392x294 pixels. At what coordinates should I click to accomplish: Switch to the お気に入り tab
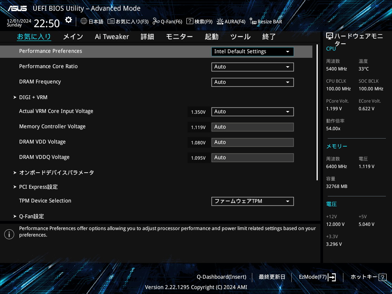[x=34, y=37]
